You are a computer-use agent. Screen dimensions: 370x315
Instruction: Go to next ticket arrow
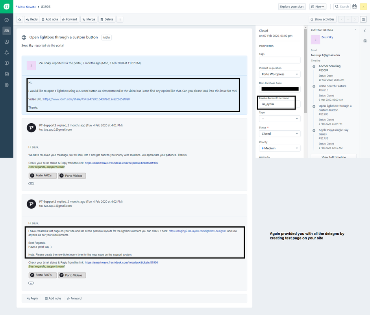355,19
